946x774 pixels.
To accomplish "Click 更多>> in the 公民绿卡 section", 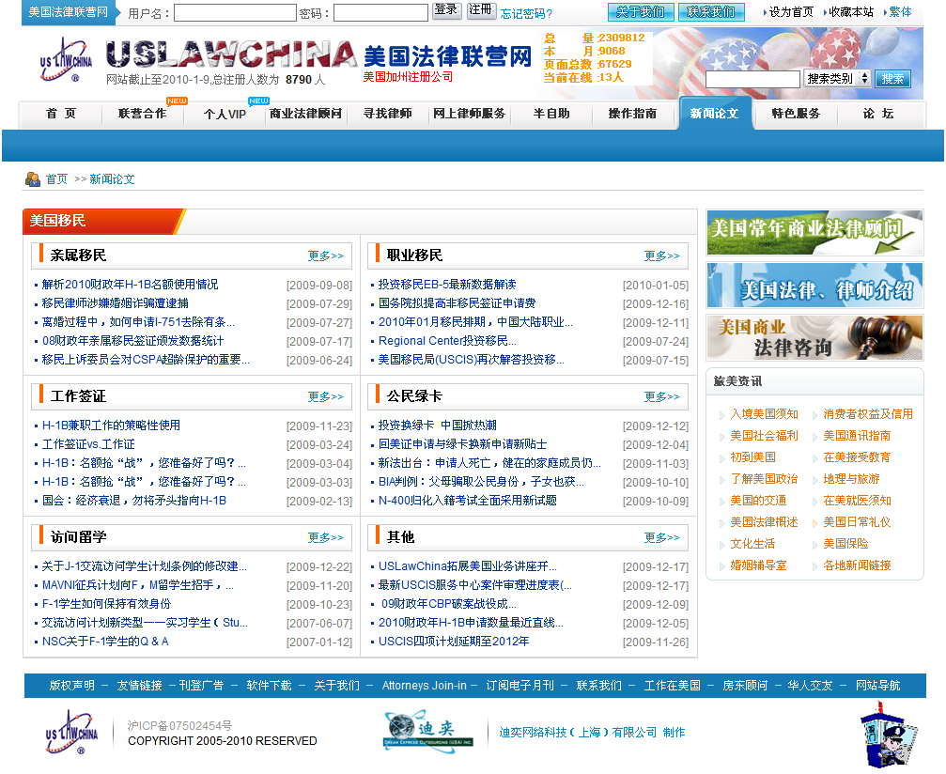I will (x=662, y=396).
